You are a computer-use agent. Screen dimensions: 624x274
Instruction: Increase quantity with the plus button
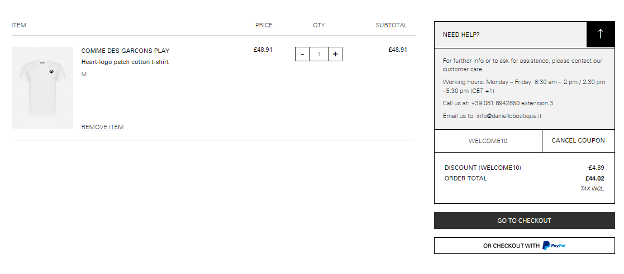[335, 55]
